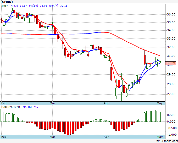Viewport: 178px width, 143px height.
Task: Click Mar on the price chart time axis
Action: 52,103
